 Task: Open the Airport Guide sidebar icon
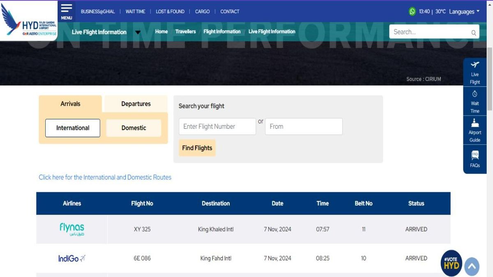coord(475,130)
